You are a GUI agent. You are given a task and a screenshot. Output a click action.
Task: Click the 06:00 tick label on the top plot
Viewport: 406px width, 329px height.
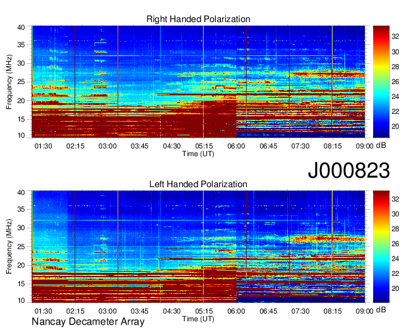236,146
